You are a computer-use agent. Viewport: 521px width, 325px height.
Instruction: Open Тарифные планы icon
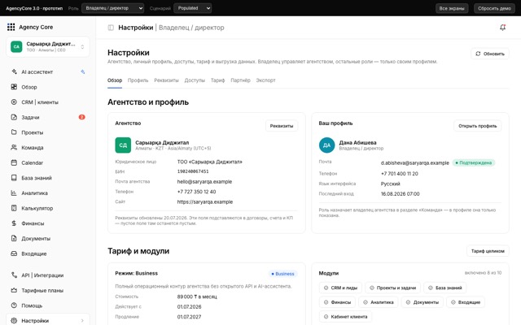click(14, 290)
